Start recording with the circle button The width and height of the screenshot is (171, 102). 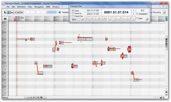pyautogui.click(x=132, y=19)
